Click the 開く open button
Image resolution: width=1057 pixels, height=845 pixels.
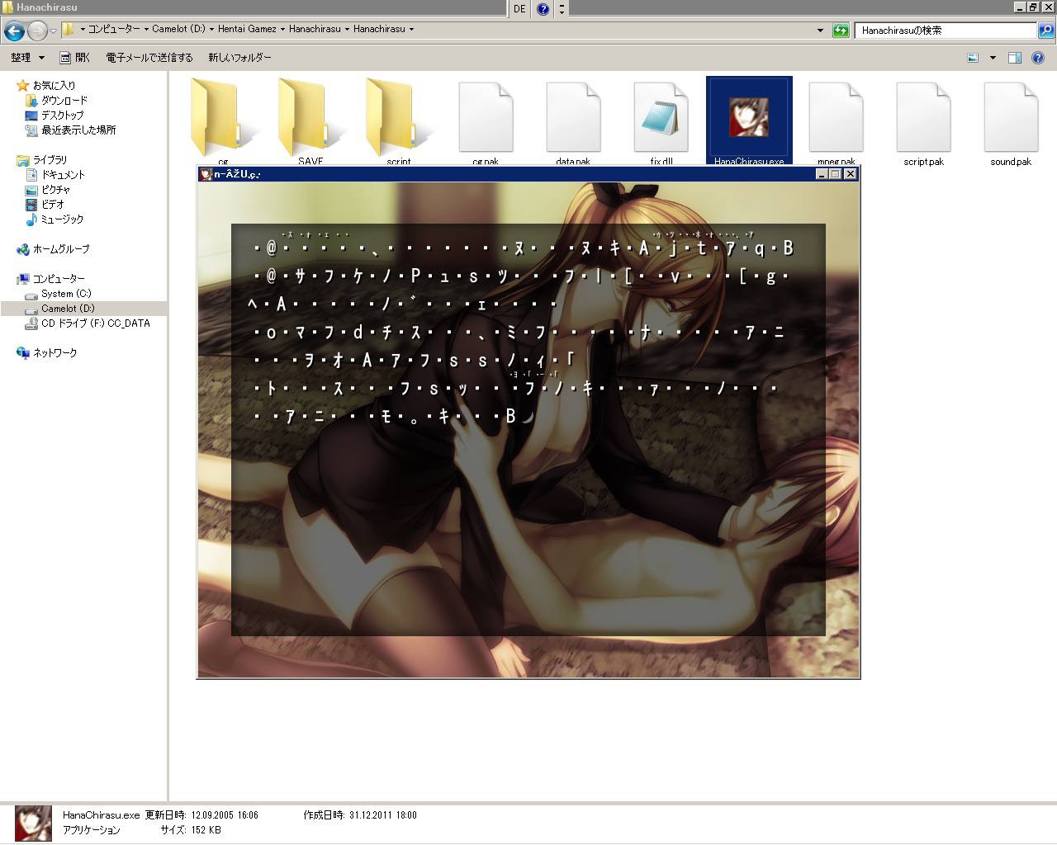(75, 58)
